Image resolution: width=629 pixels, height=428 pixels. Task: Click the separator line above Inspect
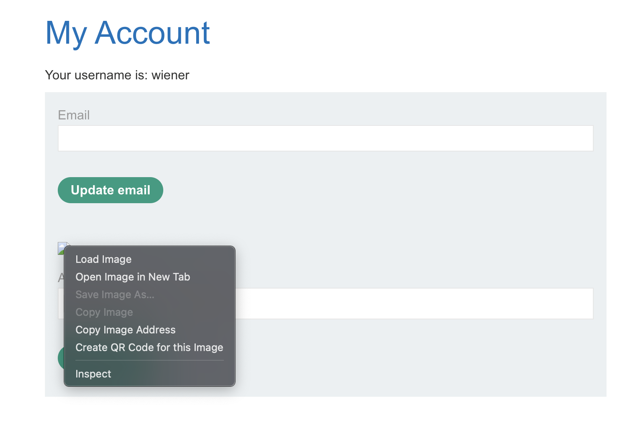(149, 360)
